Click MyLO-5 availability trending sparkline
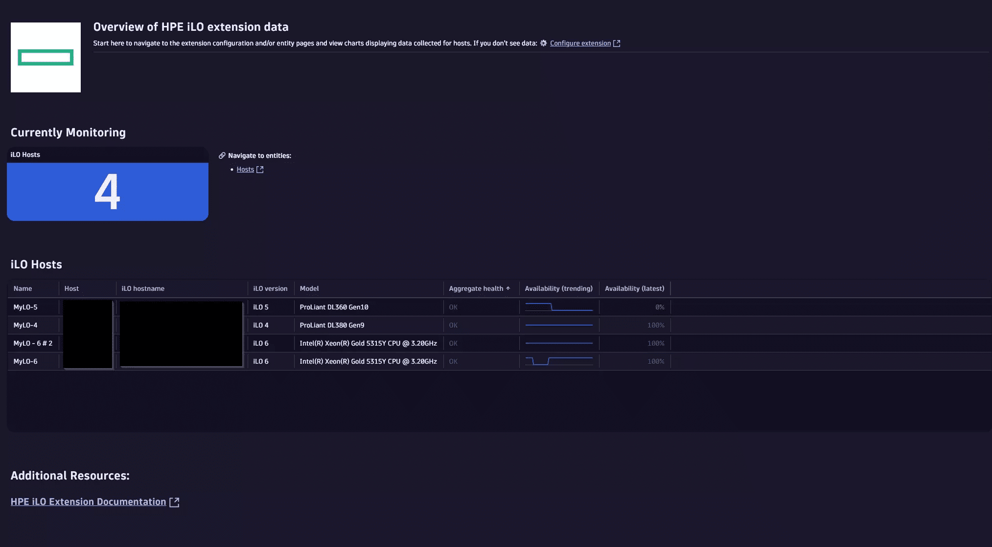This screenshot has height=547, width=992. [559, 307]
